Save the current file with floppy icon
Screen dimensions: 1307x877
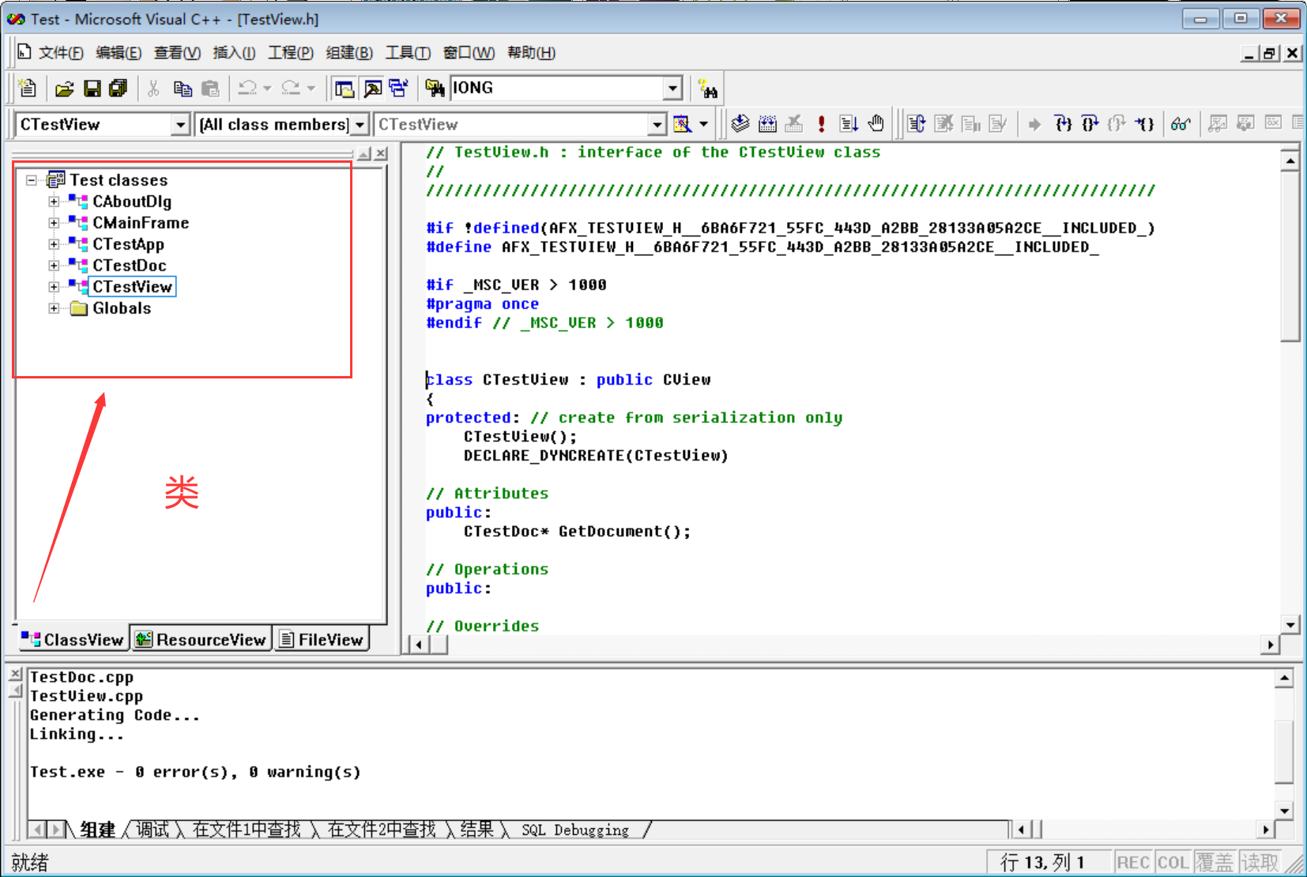pyautogui.click(x=92, y=88)
